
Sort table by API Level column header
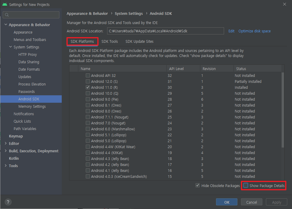(x=183, y=69)
